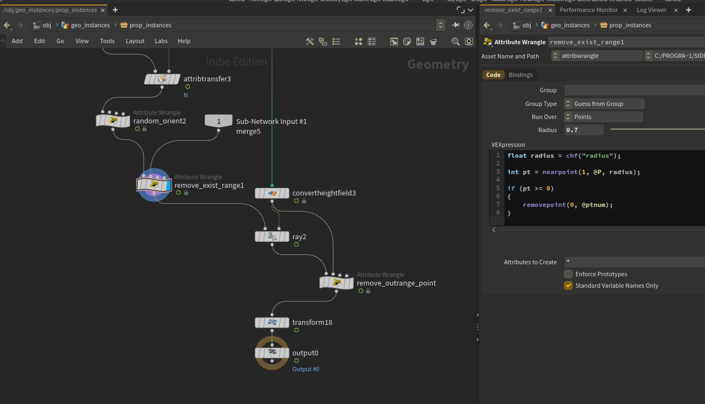Click the Attribute Wrangle operator icon in parameters
This screenshot has width=705, height=404.
point(487,42)
